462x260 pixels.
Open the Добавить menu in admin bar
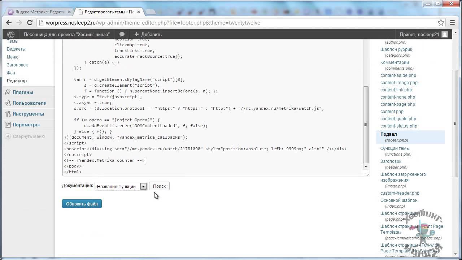pos(148,34)
